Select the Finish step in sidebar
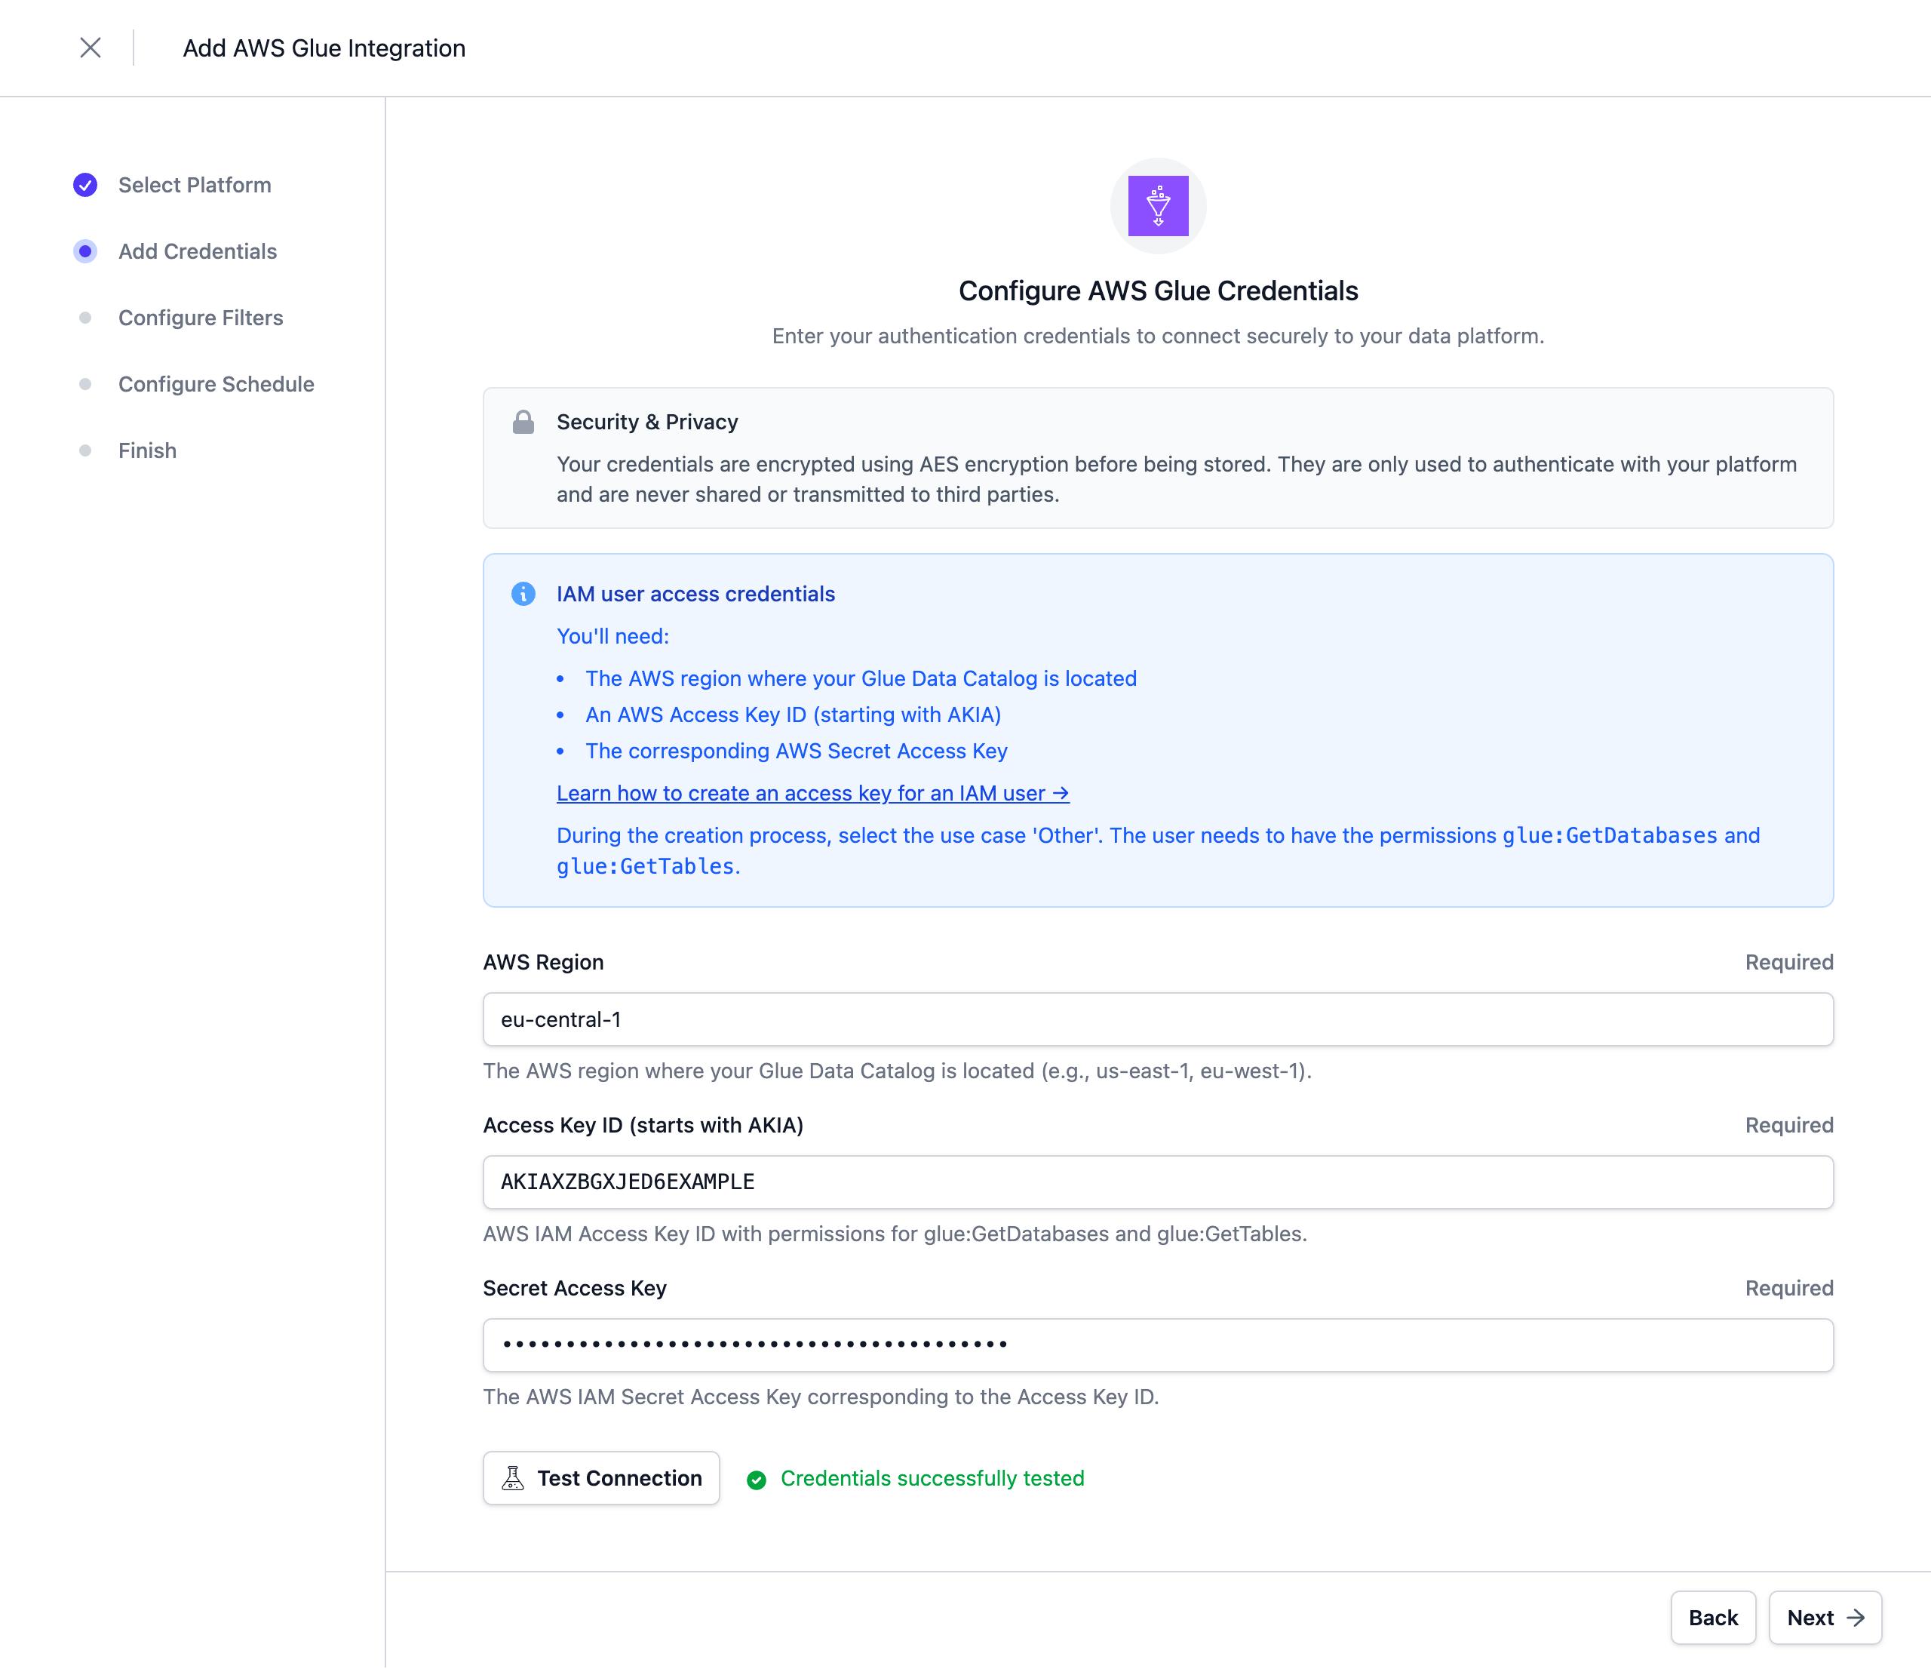Image resolution: width=1931 pixels, height=1669 pixels. point(147,450)
